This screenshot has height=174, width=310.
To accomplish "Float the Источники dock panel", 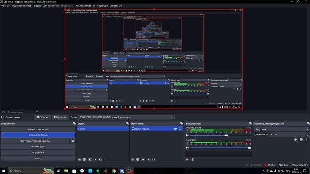I will [x=181, y=124].
